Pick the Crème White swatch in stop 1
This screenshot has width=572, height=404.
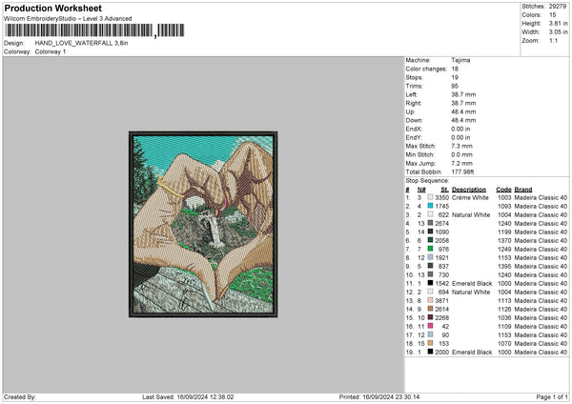pos(431,197)
